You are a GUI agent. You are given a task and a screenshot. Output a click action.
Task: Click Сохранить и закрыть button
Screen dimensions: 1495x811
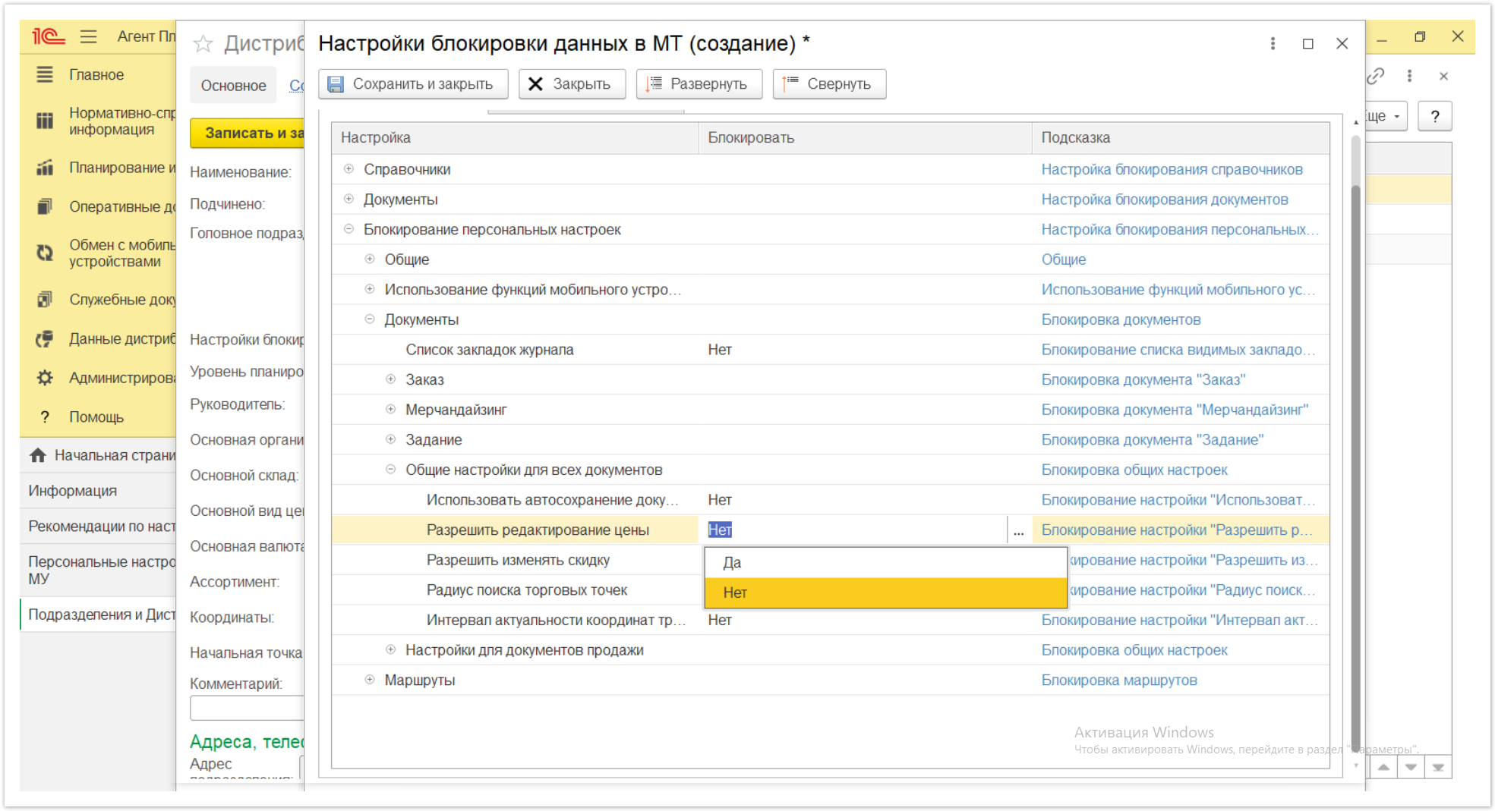(413, 84)
